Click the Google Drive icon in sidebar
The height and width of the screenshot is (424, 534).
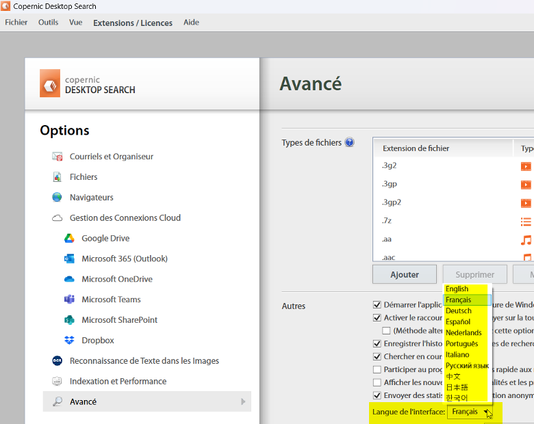pos(69,238)
